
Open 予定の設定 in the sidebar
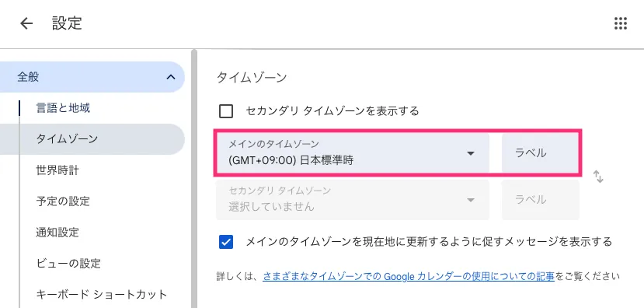(63, 201)
